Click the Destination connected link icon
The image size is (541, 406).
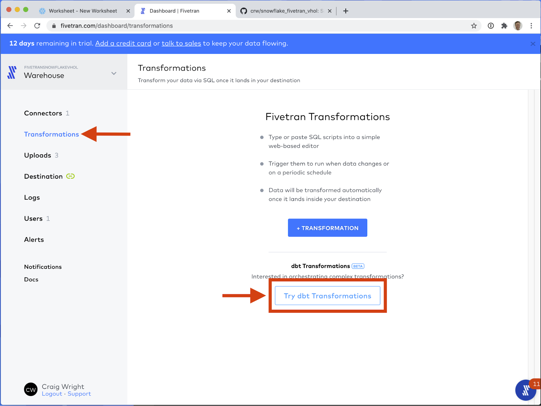pyautogui.click(x=70, y=176)
